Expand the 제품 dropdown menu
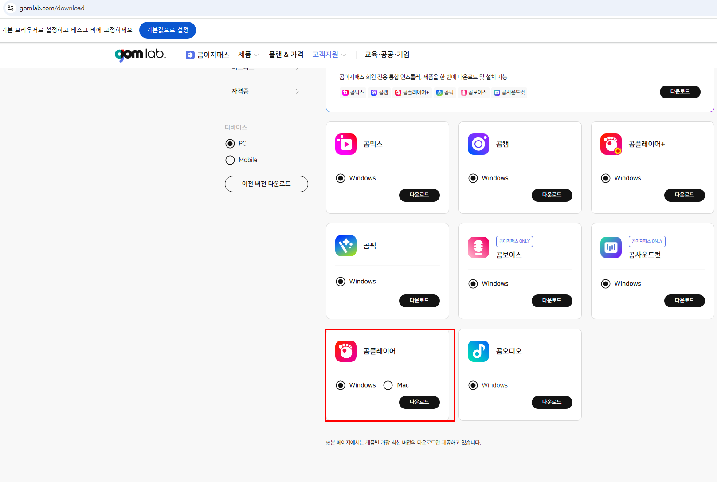 248,55
